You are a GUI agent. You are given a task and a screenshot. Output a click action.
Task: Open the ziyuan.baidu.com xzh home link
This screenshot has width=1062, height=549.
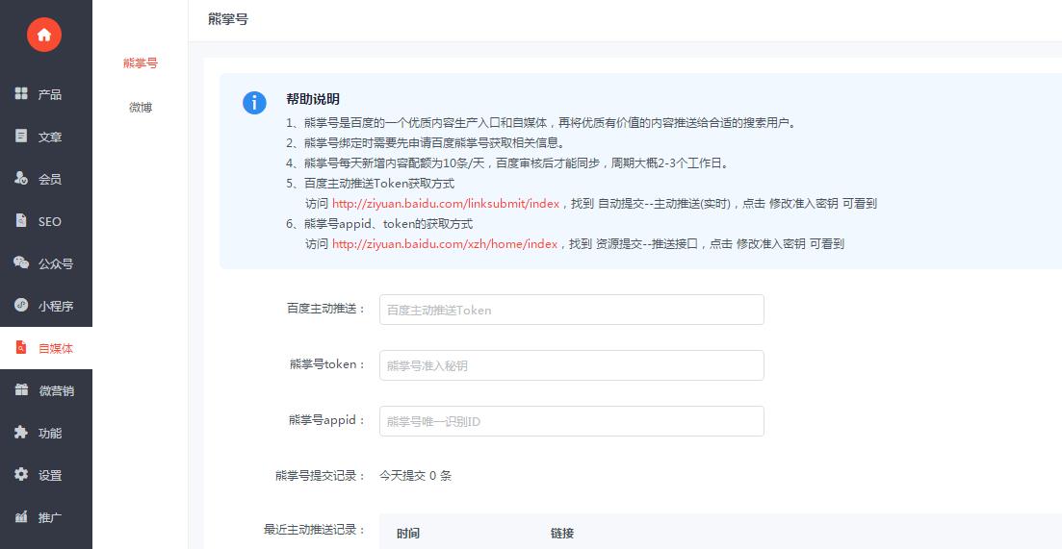444,244
